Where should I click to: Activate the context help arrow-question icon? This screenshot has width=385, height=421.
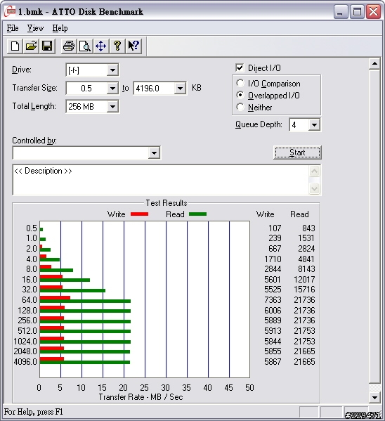133,46
